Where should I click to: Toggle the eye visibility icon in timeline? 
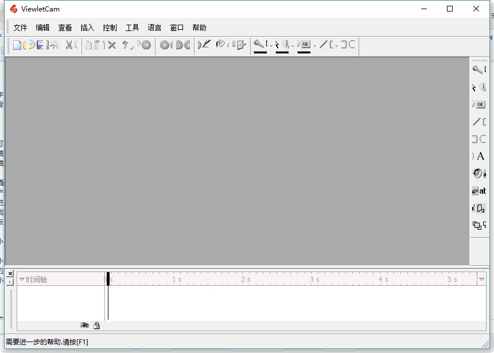point(84,325)
